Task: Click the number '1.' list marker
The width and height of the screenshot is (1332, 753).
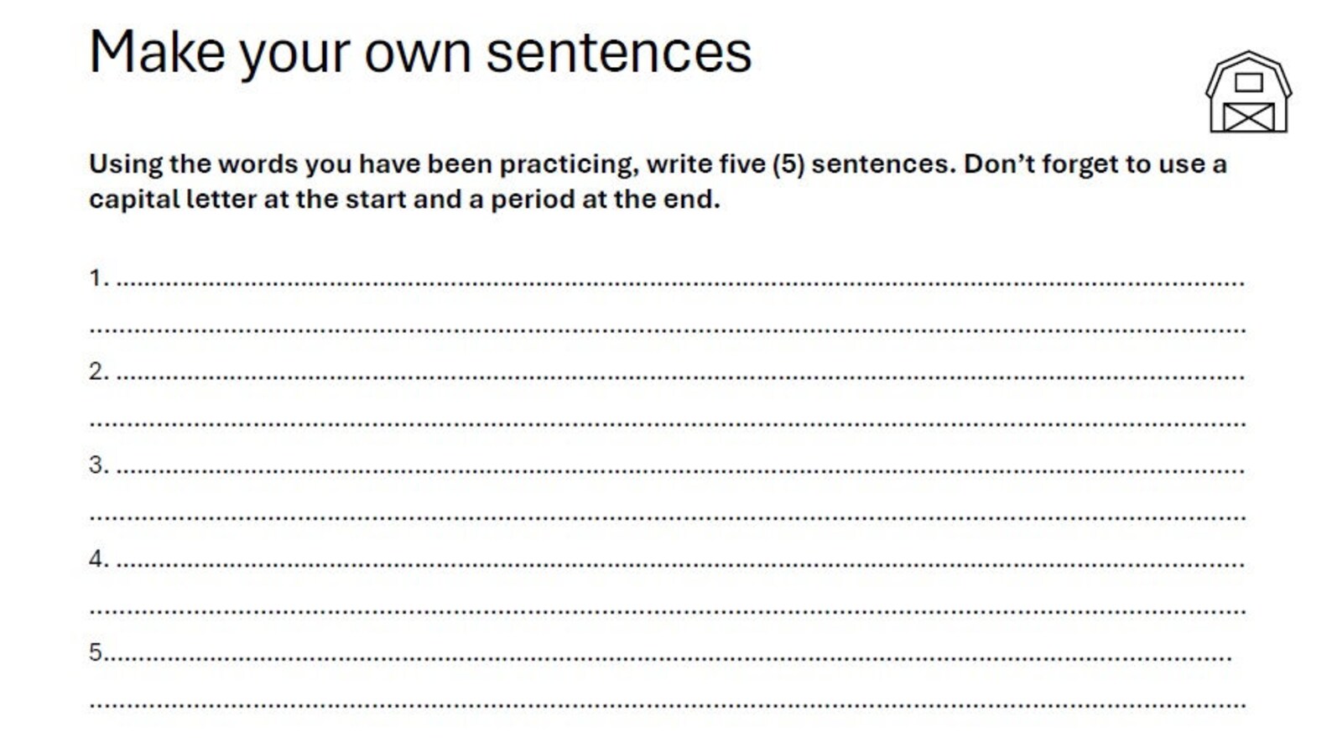Action: [99, 278]
